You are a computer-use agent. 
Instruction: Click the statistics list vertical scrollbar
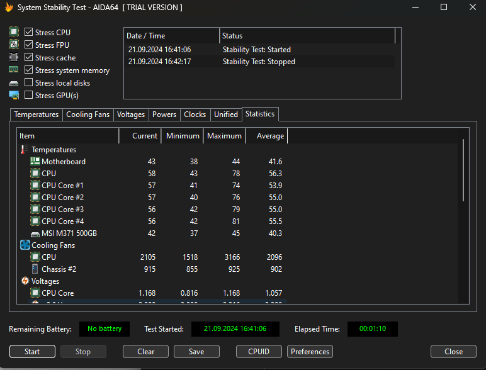pyautogui.click(x=463, y=171)
